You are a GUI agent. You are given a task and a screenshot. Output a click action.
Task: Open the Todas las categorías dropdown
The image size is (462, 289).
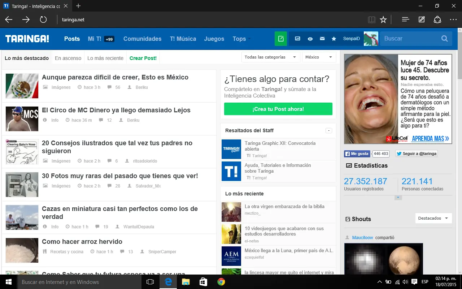pos(270,57)
